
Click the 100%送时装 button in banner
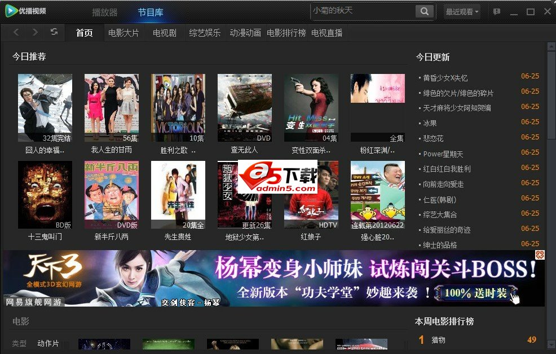[475, 294]
